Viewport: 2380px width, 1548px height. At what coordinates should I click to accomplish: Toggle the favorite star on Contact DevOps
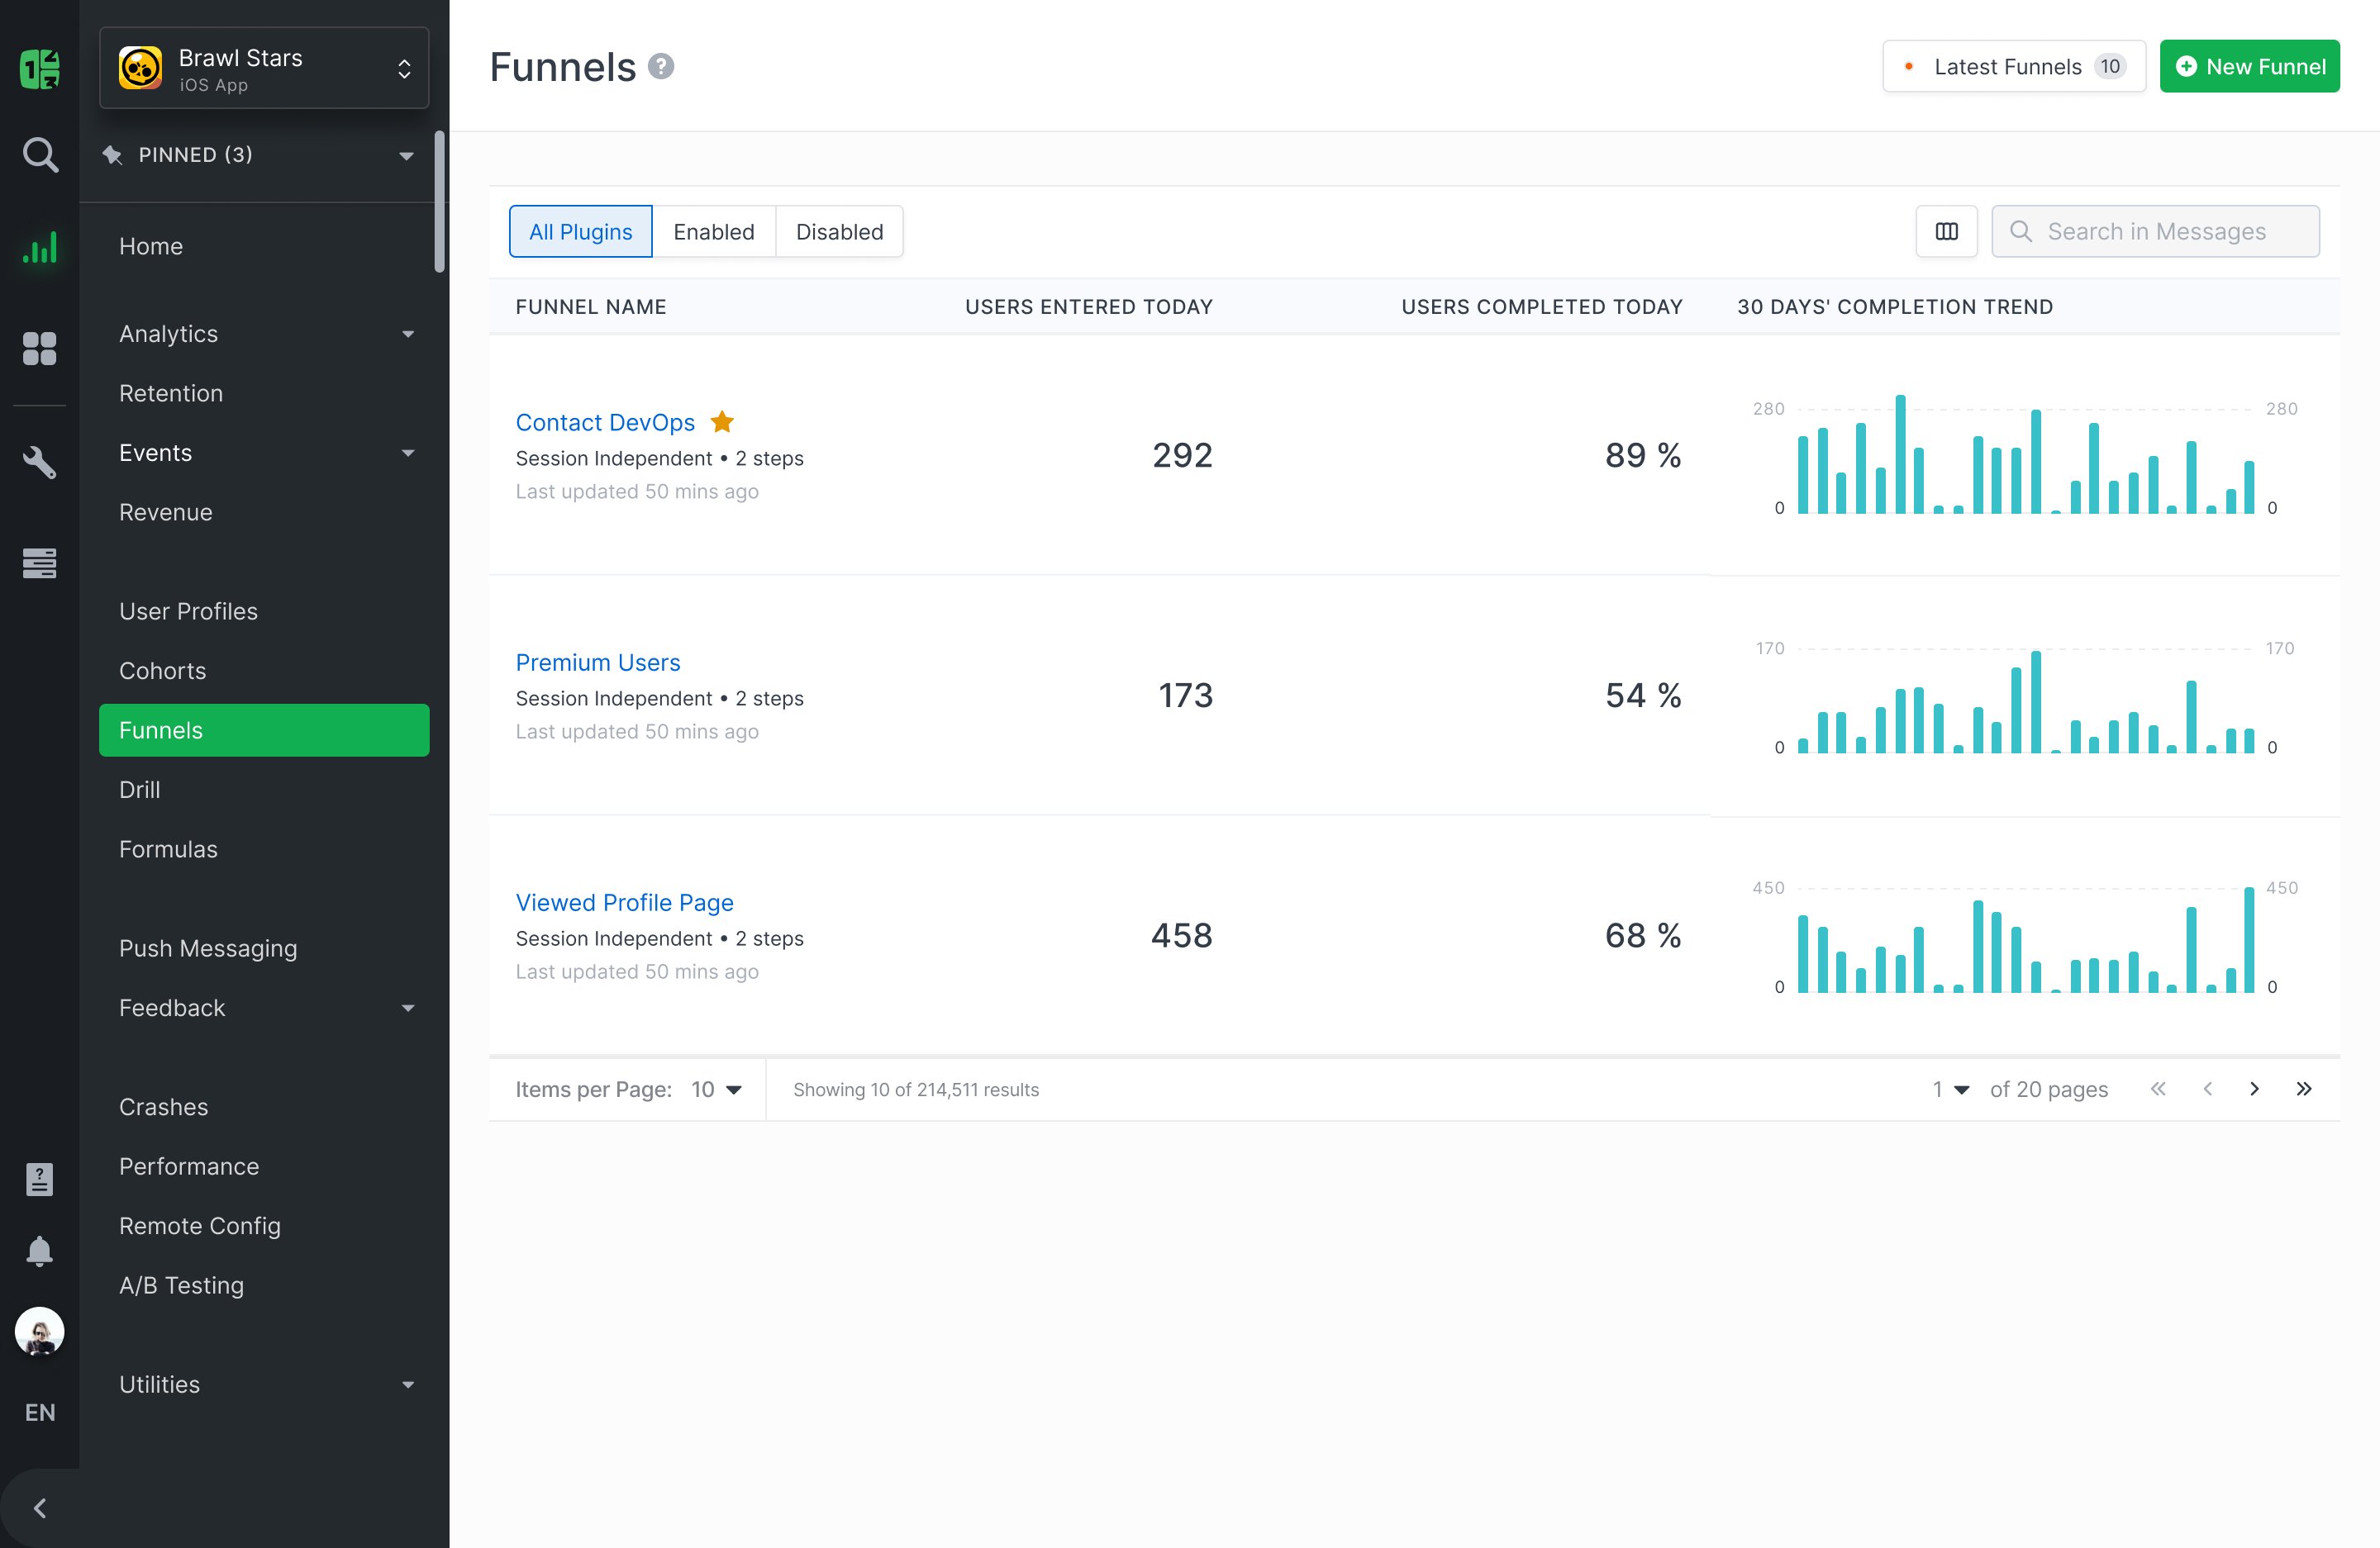point(722,422)
